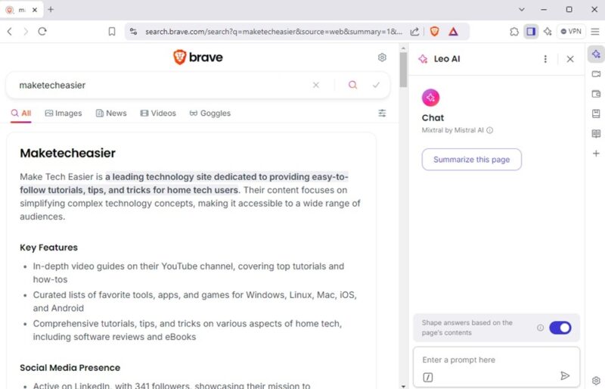Open the Extensions puzzle icon
Screen dimensions: 605x389
click(514, 31)
